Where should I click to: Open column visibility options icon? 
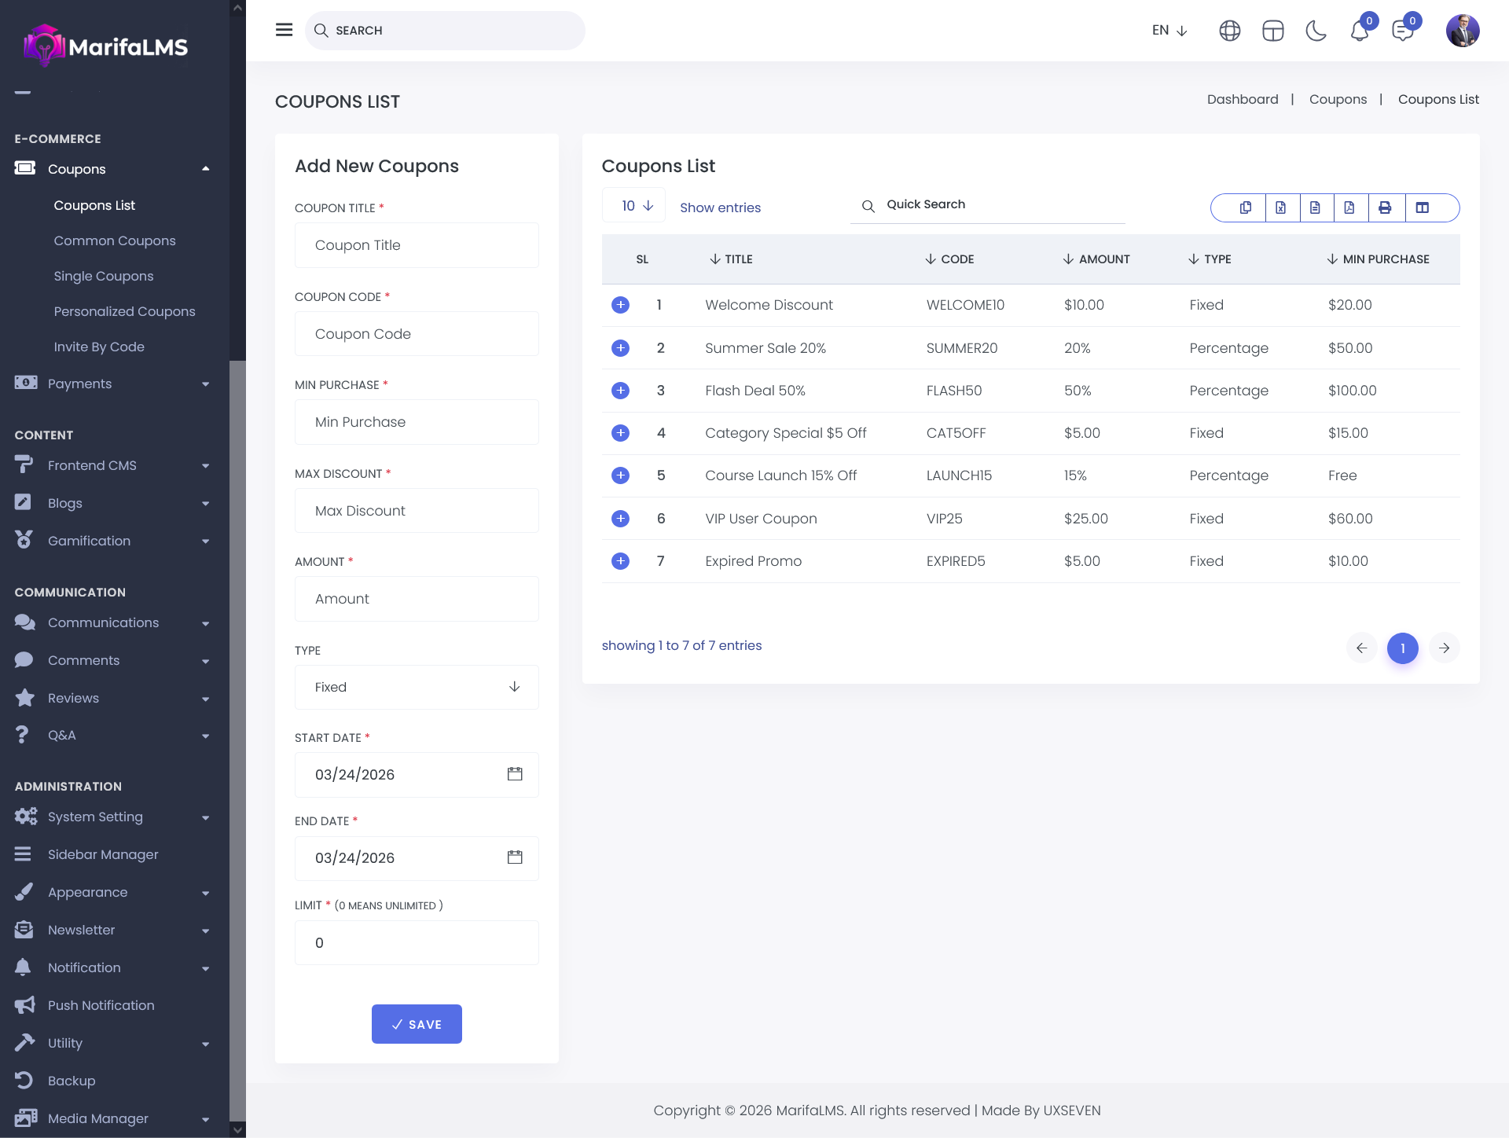[1423, 207]
